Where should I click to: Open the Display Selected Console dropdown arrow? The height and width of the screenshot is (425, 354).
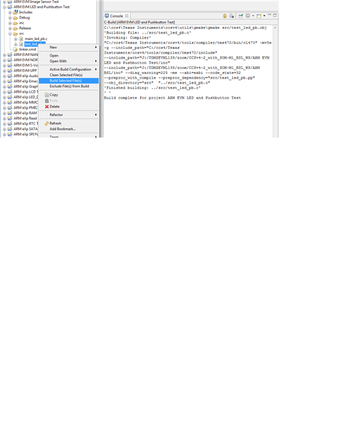[253, 16]
